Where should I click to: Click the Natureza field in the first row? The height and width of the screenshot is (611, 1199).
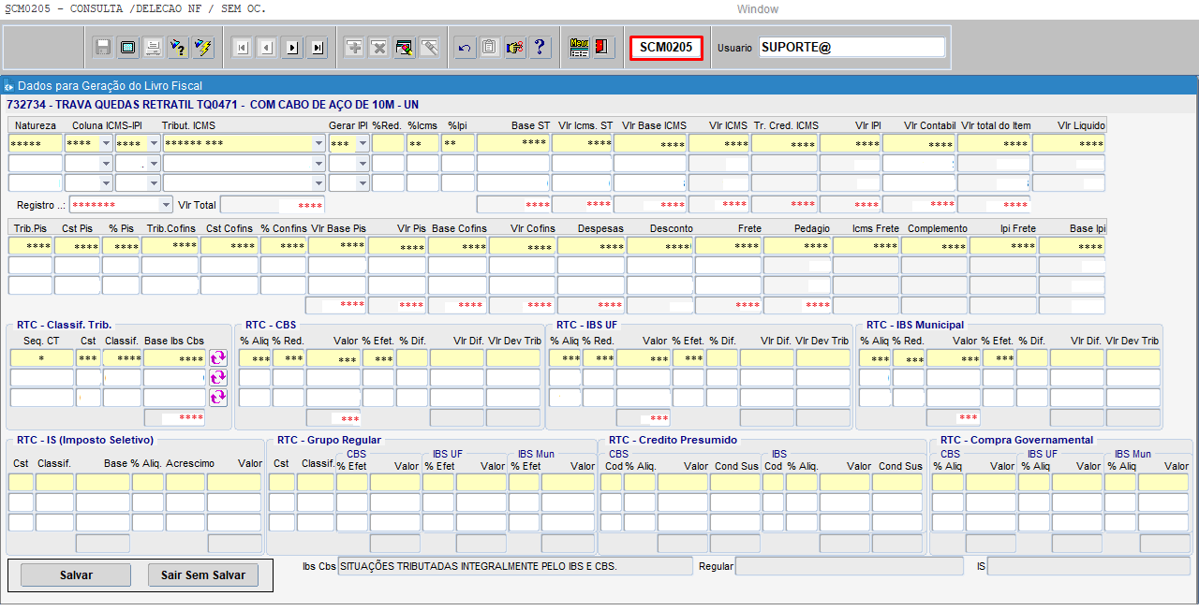[35, 144]
